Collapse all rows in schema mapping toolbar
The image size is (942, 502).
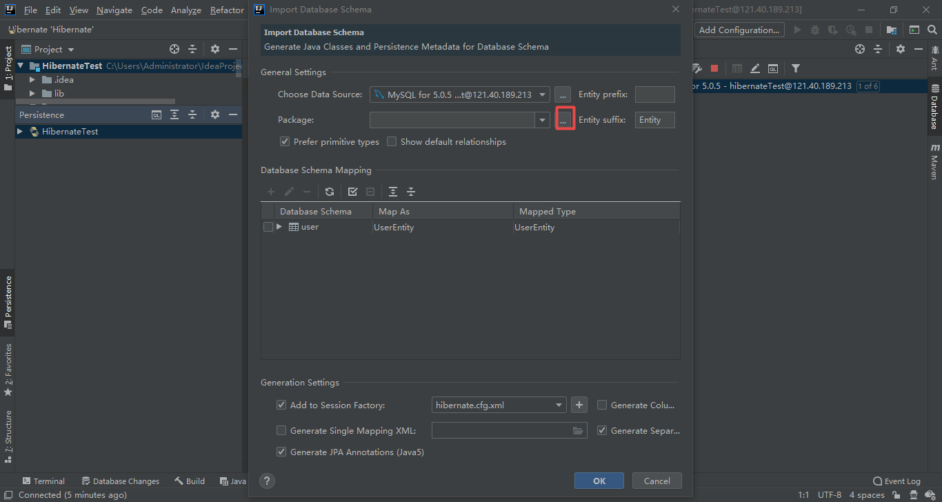tap(410, 191)
